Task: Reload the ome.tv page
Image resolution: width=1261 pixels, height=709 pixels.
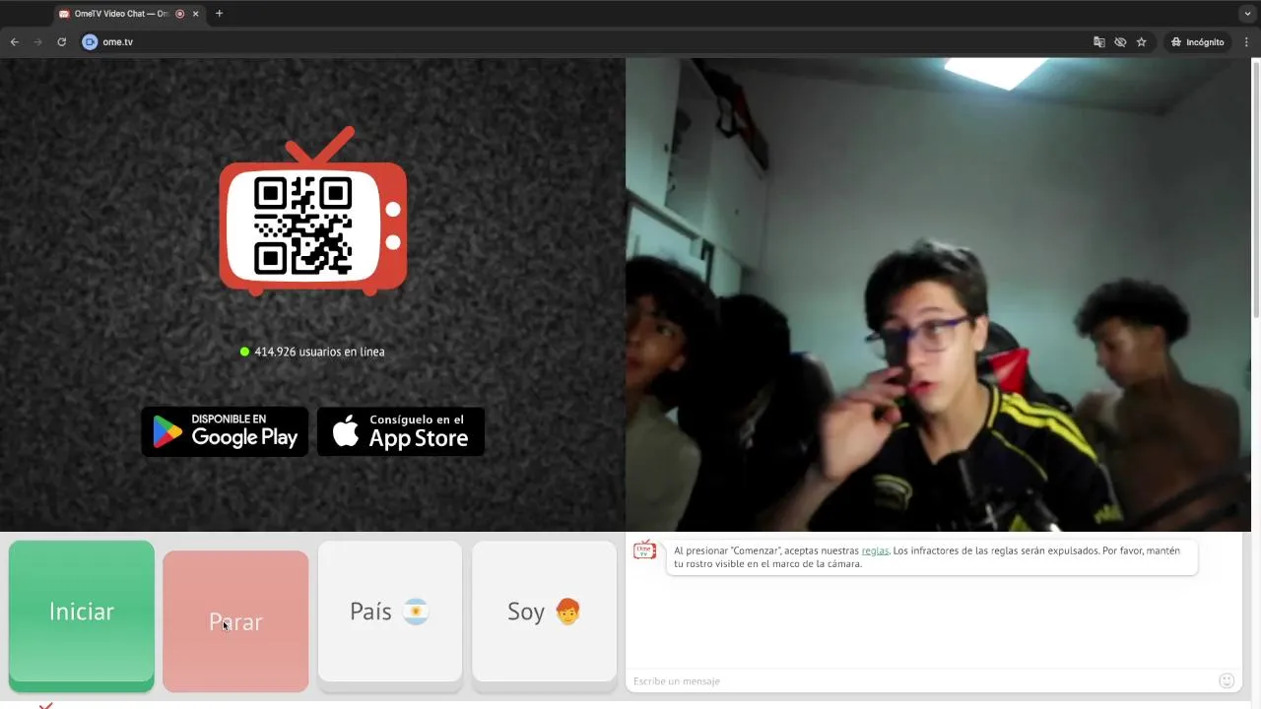Action: 61,42
